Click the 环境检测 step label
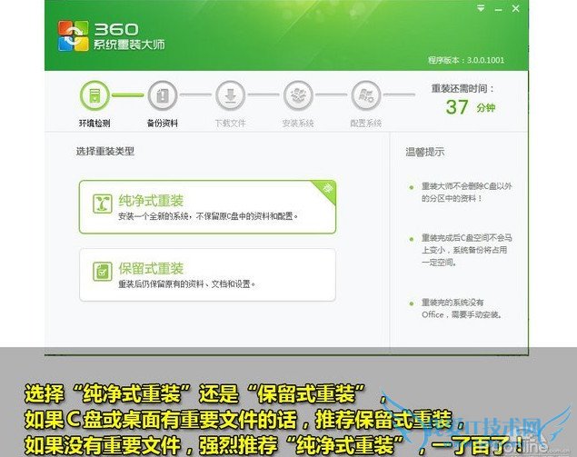Viewport: 577px width, 457px height. pyautogui.click(x=95, y=124)
